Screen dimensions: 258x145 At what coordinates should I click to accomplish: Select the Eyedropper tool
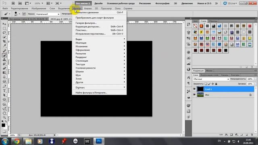4,46
